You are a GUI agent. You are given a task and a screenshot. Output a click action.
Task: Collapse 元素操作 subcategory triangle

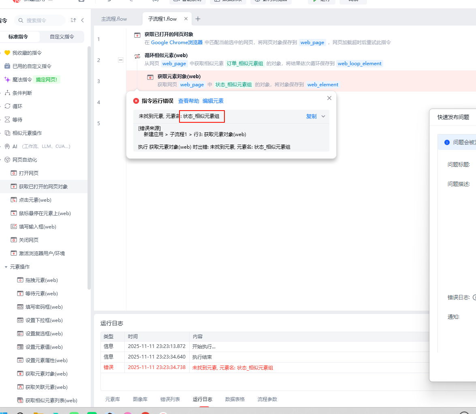6,267
